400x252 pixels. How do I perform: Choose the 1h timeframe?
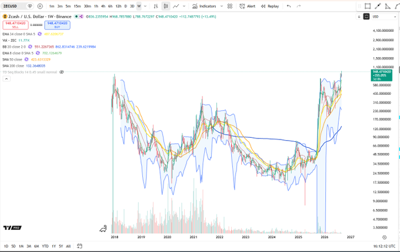point(96,6)
